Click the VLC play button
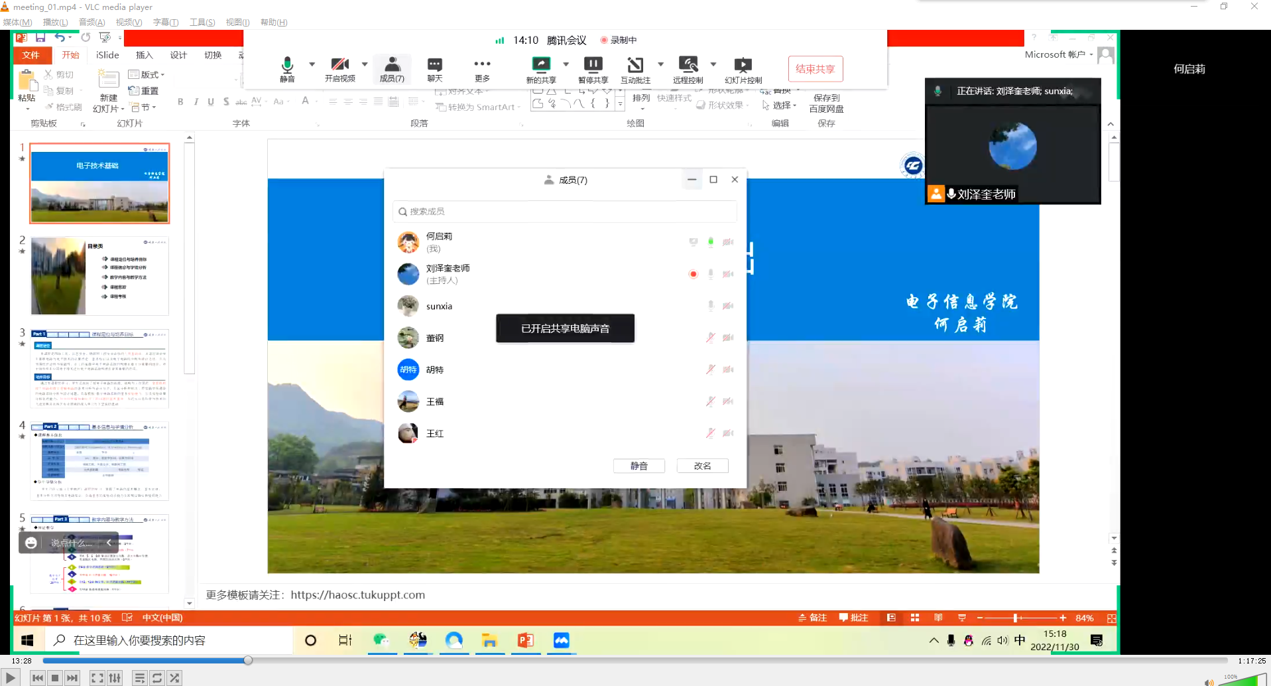 click(10, 677)
